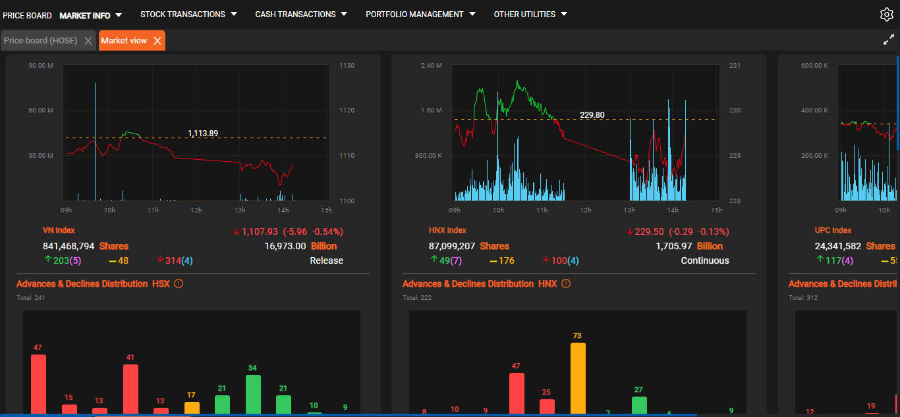
Task: Click the UPC Index label
Action: pos(833,230)
